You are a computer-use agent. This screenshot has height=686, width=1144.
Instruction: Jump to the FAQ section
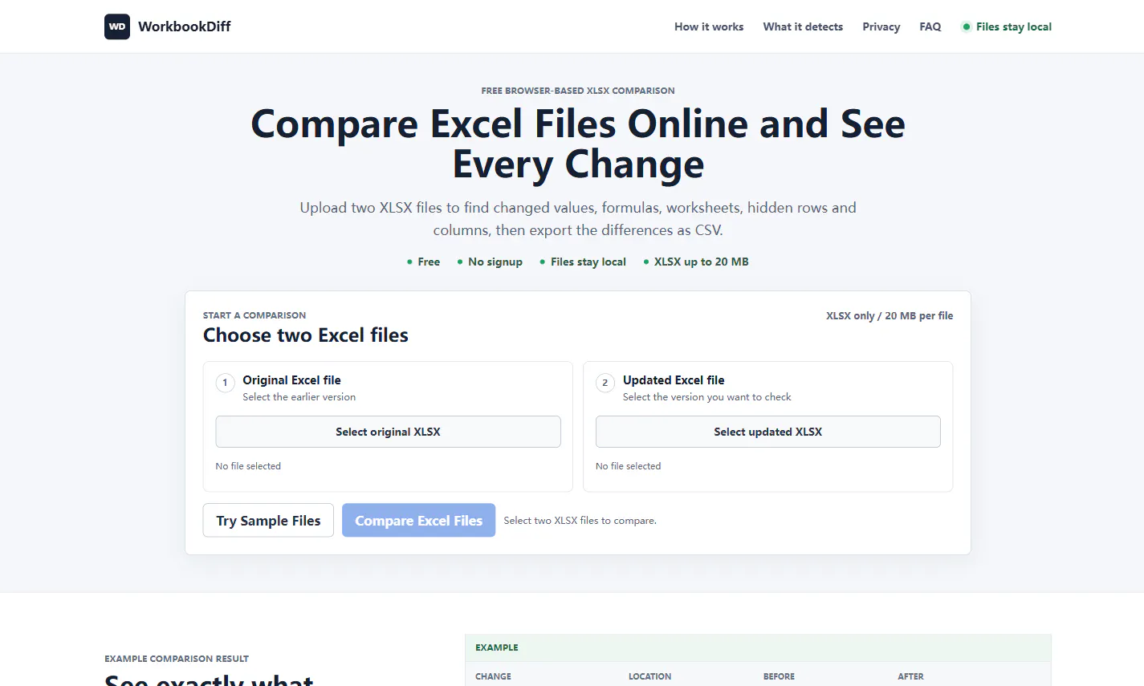(x=930, y=26)
